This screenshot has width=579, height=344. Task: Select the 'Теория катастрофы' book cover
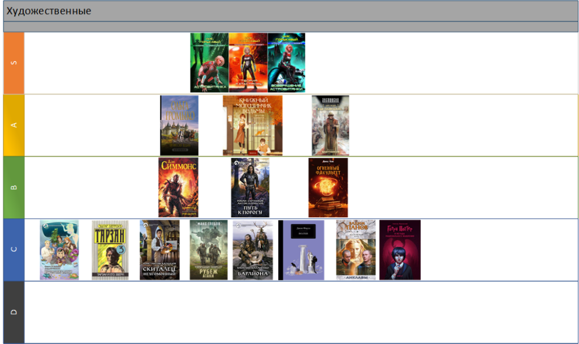(x=248, y=62)
